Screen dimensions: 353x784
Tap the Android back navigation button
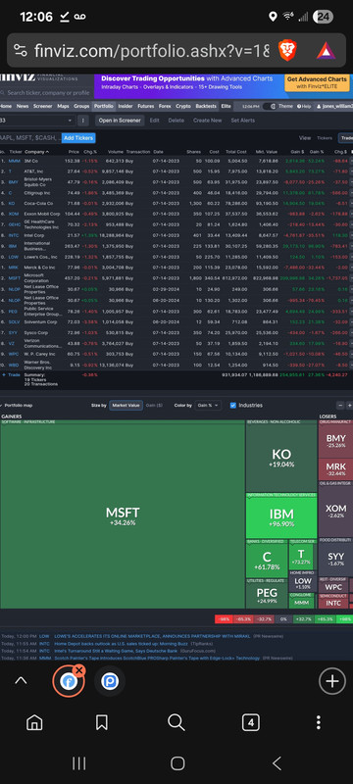click(x=277, y=763)
